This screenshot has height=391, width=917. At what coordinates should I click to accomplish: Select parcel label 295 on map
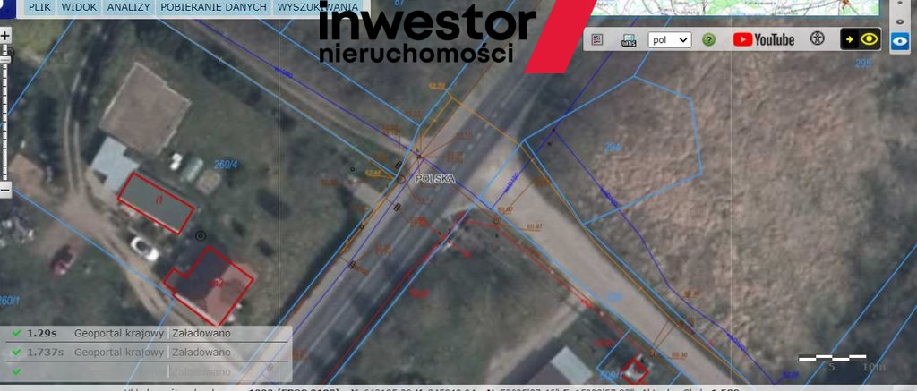(862, 64)
